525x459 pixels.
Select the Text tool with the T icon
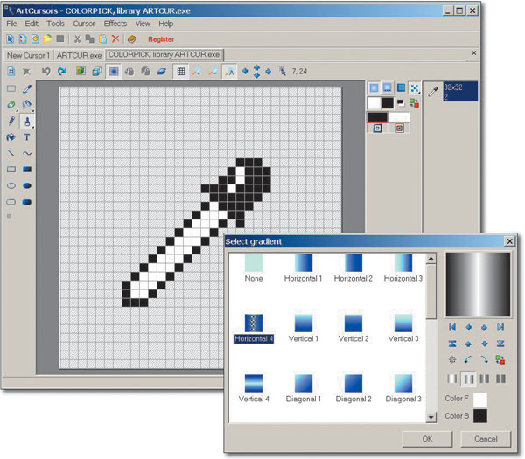point(27,137)
